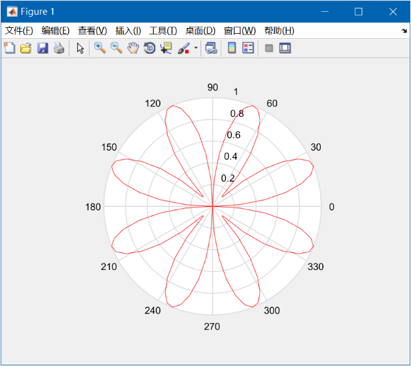Viewport: 411px width, 366px height.
Task: Click the radial tick label 0.4
Action: tap(230, 156)
